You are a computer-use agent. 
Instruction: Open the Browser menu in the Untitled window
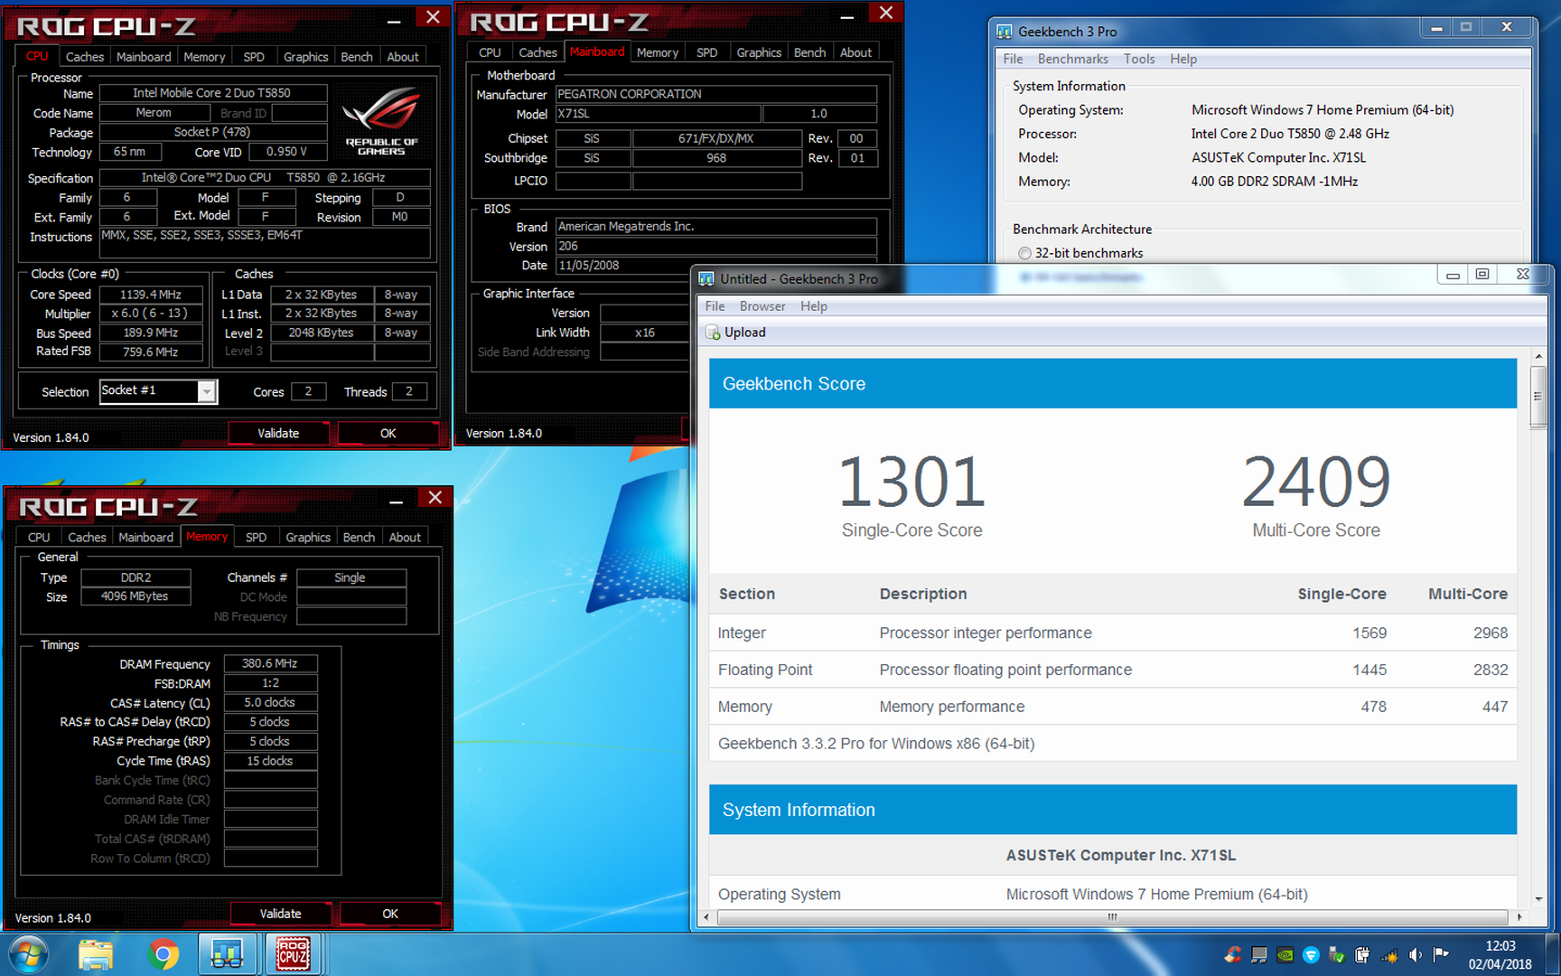pyautogui.click(x=762, y=306)
